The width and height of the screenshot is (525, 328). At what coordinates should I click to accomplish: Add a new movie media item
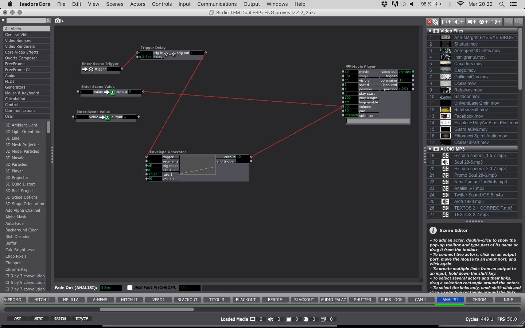[447, 22]
